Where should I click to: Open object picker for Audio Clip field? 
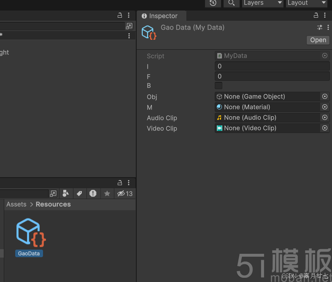click(325, 117)
